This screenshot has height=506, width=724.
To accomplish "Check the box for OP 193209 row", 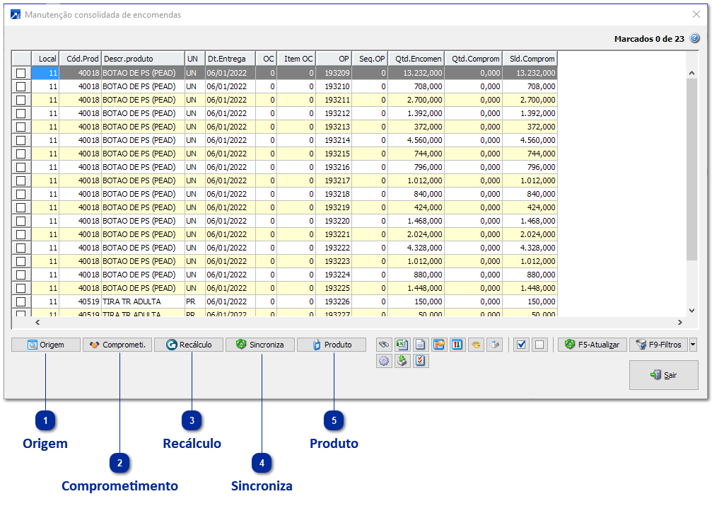I will [21, 73].
